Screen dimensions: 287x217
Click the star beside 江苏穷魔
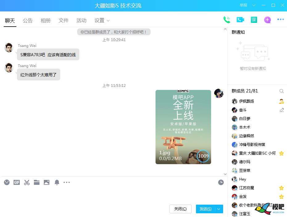[281, 188]
